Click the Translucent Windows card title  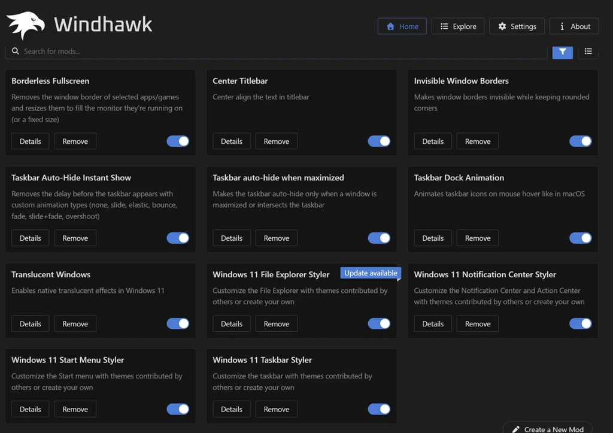click(51, 274)
